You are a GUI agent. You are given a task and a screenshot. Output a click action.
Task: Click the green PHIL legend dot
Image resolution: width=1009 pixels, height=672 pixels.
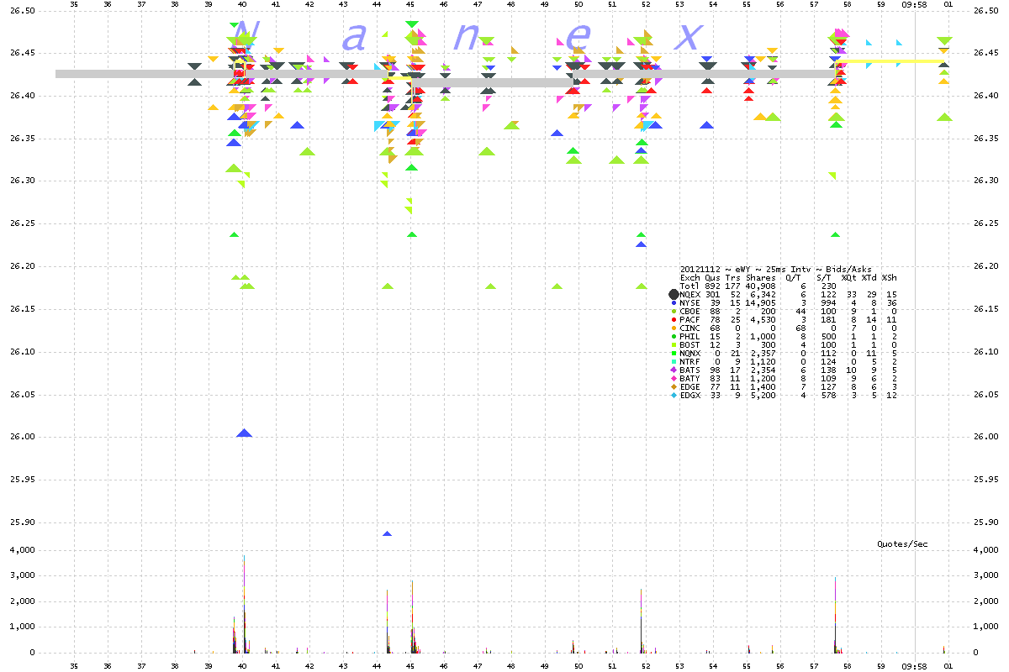point(674,336)
